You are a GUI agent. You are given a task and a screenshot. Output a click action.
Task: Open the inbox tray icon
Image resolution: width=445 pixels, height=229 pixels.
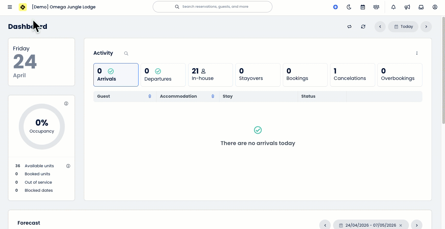coord(421,7)
